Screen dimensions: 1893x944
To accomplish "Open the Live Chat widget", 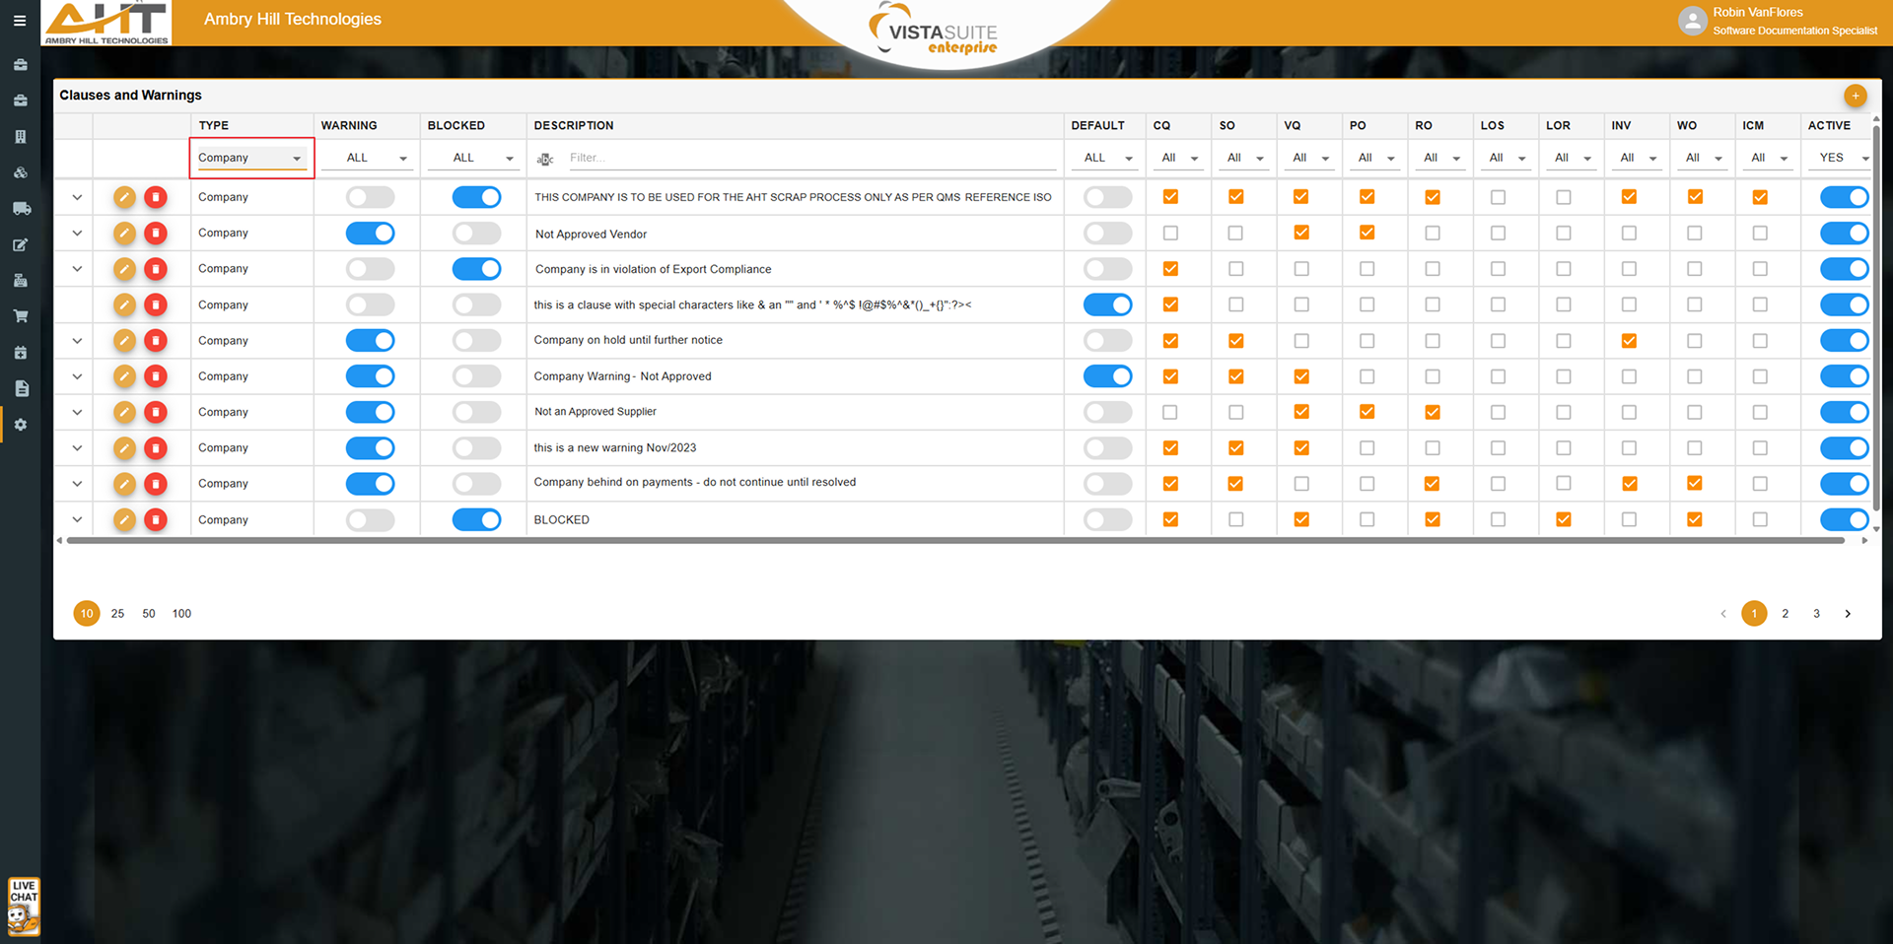I will point(24,906).
